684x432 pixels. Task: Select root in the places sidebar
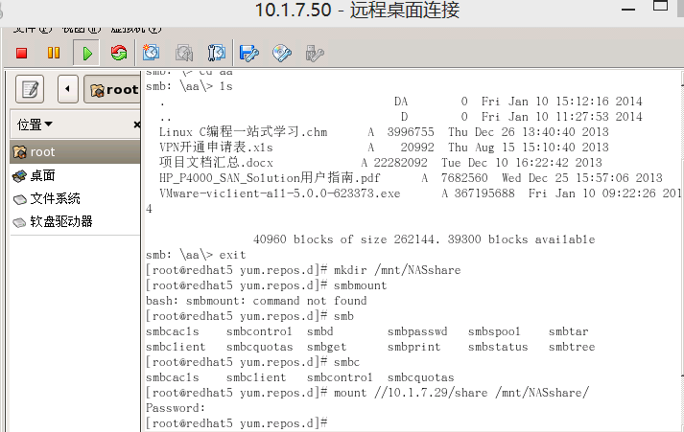pyautogui.click(x=75, y=152)
